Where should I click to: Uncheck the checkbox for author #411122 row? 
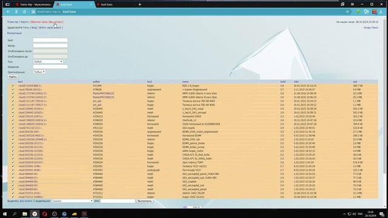[x=13, y=128]
